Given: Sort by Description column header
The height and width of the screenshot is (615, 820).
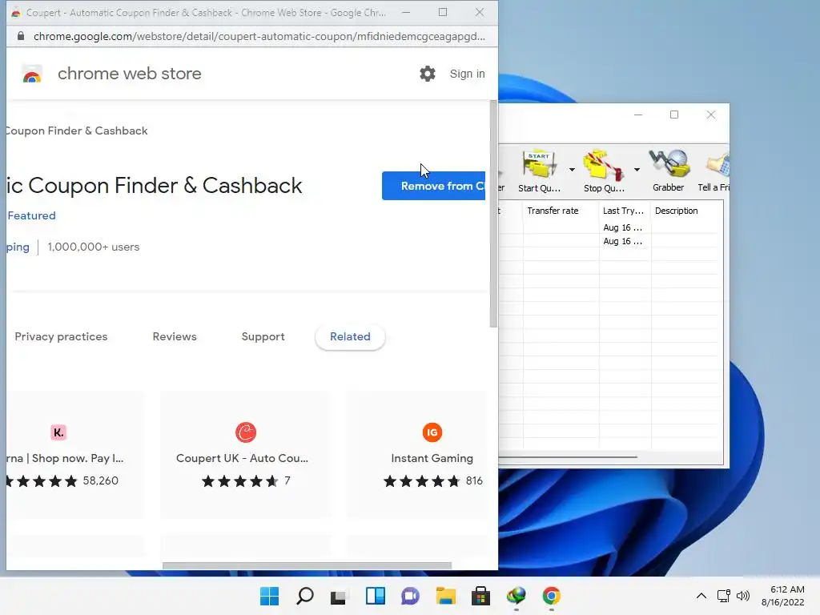Looking at the screenshot, I should pos(686,211).
